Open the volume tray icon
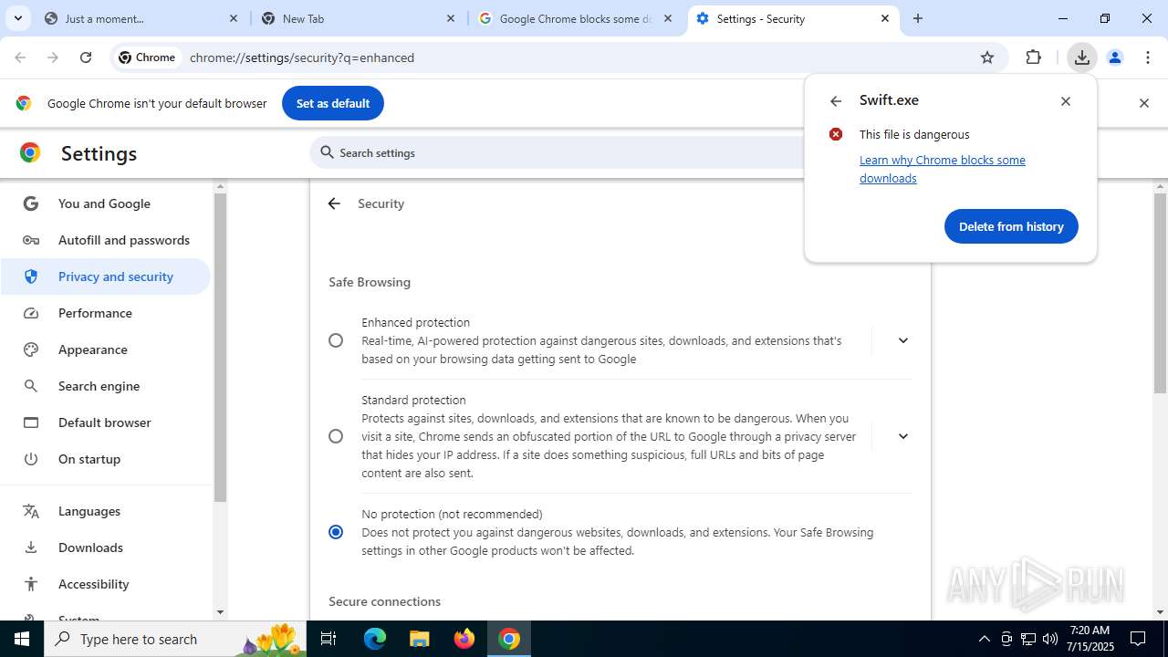 point(1050,639)
